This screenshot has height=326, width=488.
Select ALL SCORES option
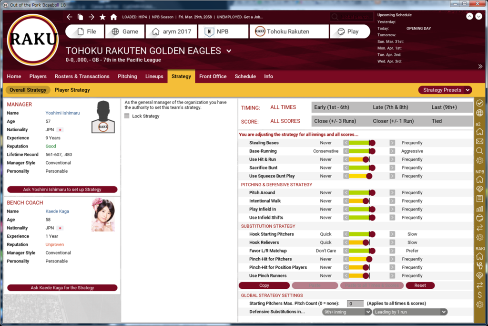pyautogui.click(x=285, y=121)
